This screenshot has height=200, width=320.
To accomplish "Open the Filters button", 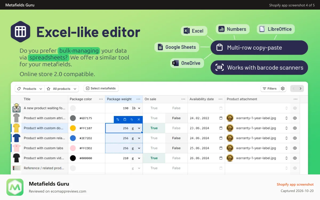I will 270,89.
